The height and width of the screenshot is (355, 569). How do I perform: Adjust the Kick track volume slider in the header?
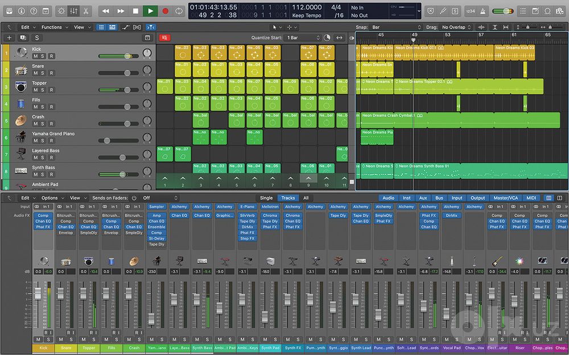tap(119, 56)
